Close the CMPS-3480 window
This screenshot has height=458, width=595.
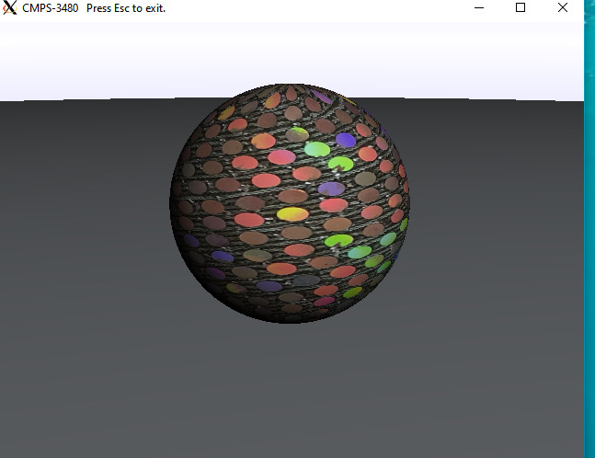(x=563, y=7)
